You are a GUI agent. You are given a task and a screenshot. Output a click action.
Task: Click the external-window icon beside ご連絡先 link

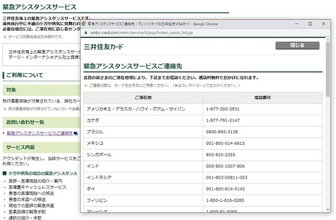tap(76, 133)
